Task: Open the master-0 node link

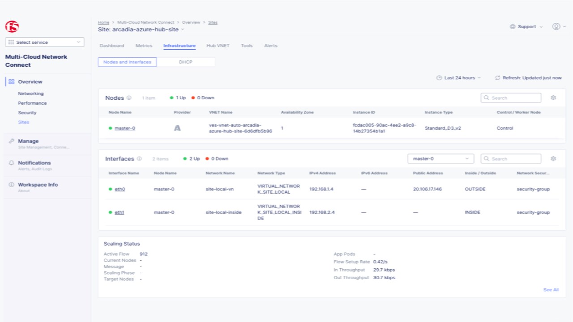Action: [125, 128]
